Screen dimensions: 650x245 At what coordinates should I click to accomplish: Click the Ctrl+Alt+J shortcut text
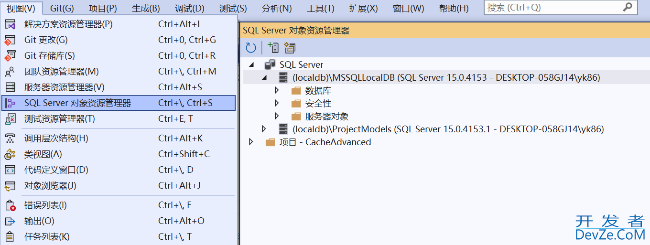[179, 186]
